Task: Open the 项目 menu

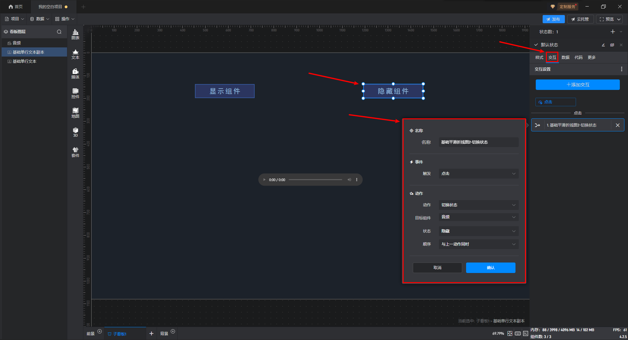Action: [14, 19]
